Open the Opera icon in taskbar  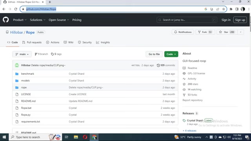click(x=85, y=137)
